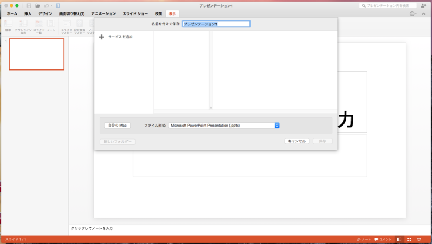
Task: Switch to ノート view in ribbon
Action: tap(51, 26)
